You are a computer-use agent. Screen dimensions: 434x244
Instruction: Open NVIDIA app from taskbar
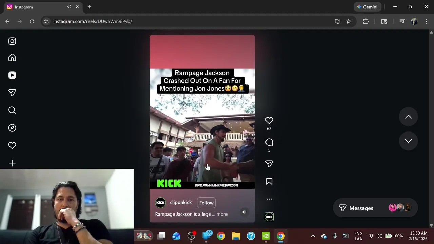point(266,236)
